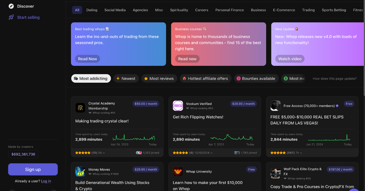
Task: Switch to the Business category
Action: (x=259, y=10)
